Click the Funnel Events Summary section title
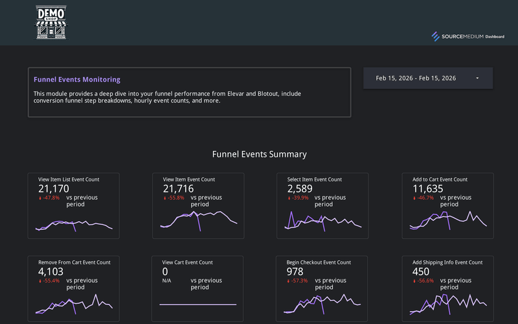518x324 pixels. 259,154
